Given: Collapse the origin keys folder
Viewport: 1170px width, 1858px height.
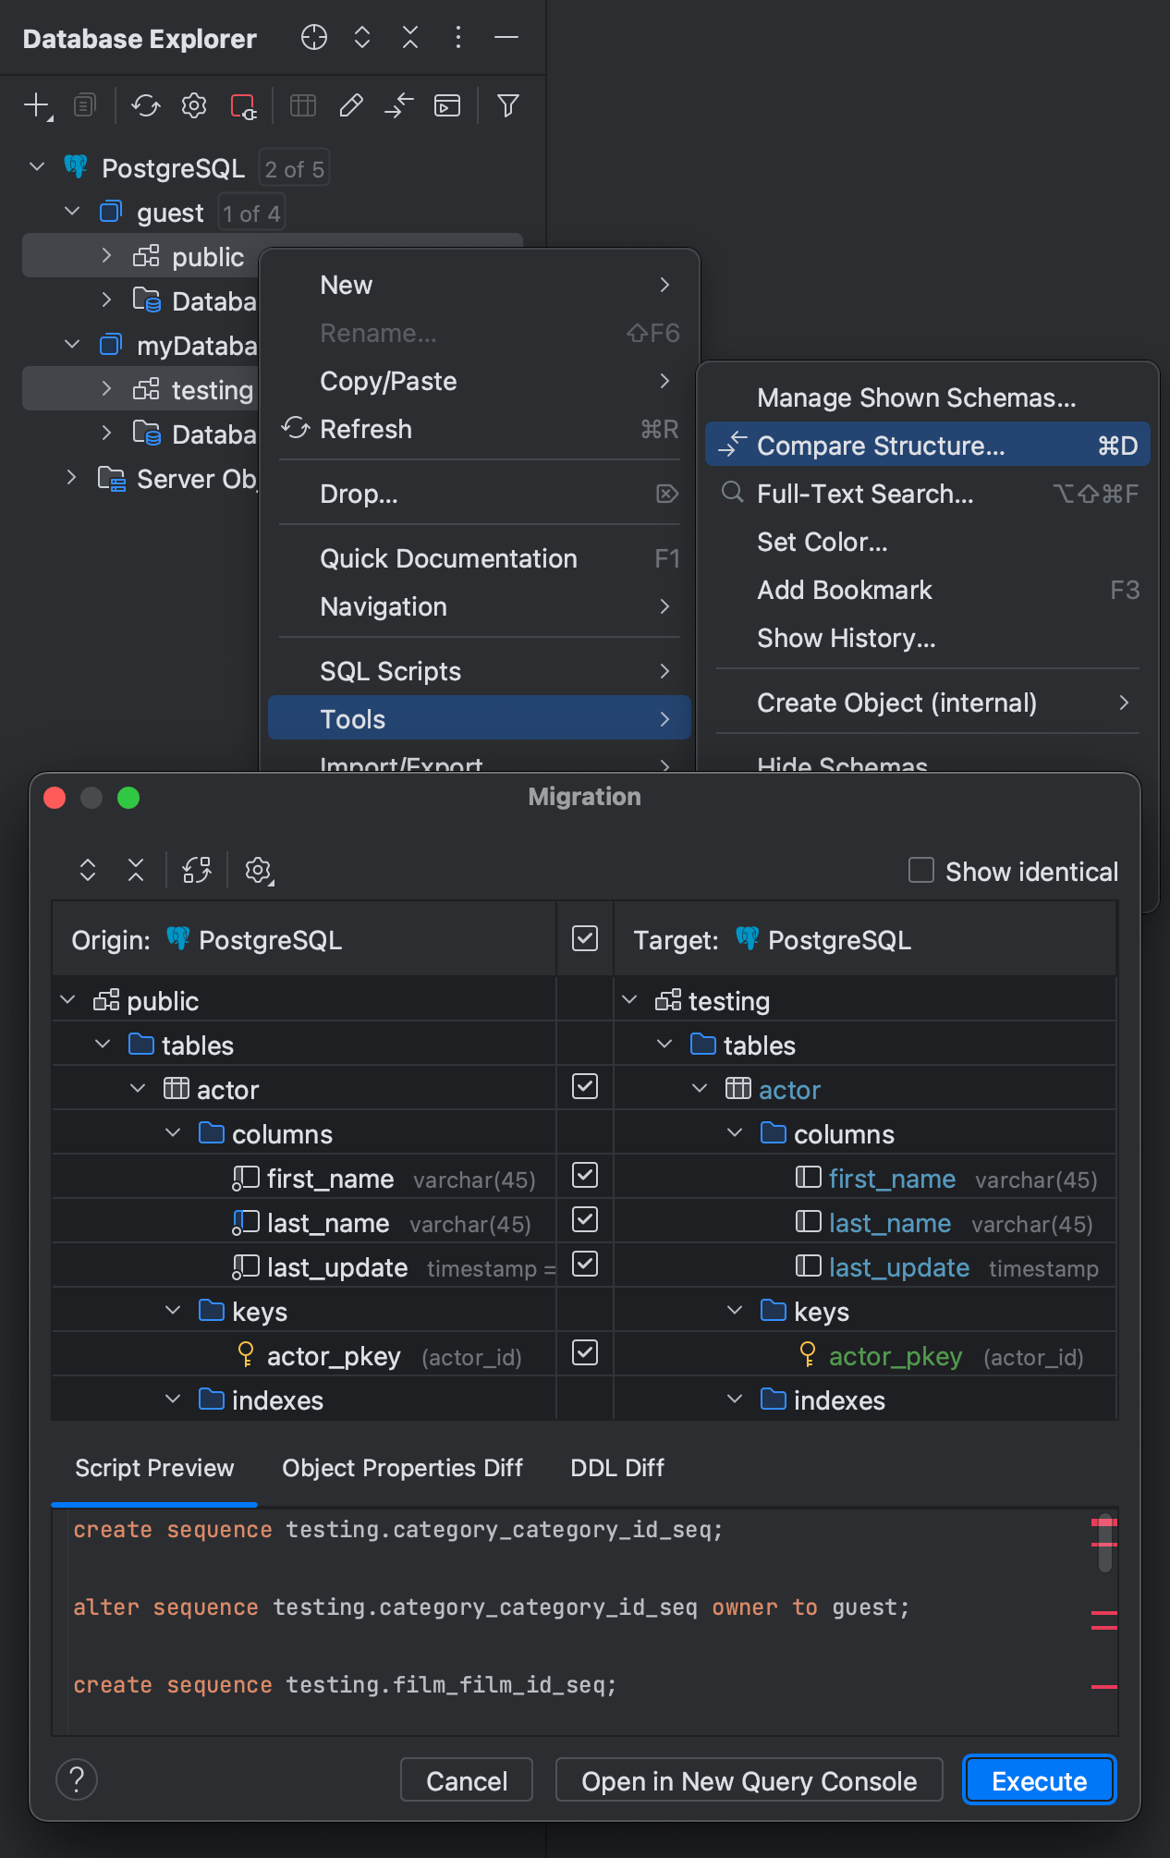Looking at the screenshot, I should (173, 1311).
